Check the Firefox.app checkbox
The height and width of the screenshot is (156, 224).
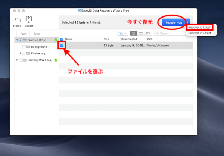pyautogui.click(x=24, y=53)
